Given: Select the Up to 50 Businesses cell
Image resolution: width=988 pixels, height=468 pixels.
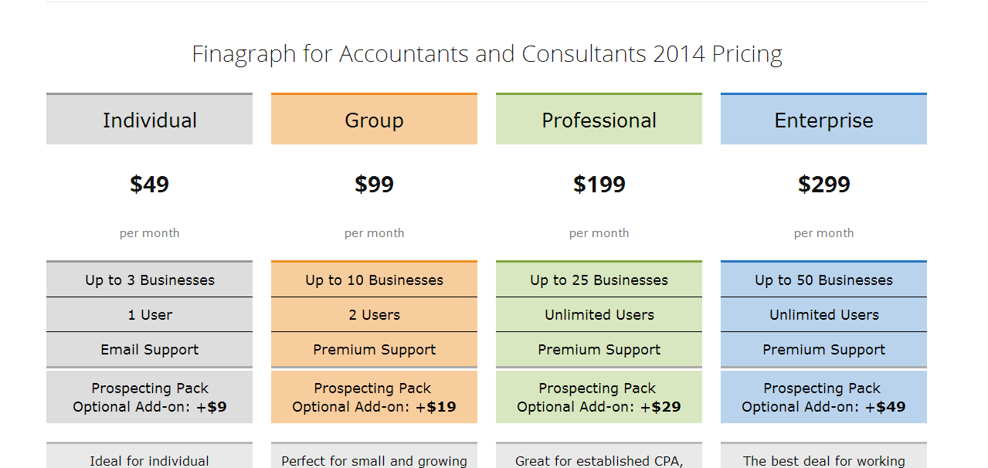Looking at the screenshot, I should [x=823, y=280].
